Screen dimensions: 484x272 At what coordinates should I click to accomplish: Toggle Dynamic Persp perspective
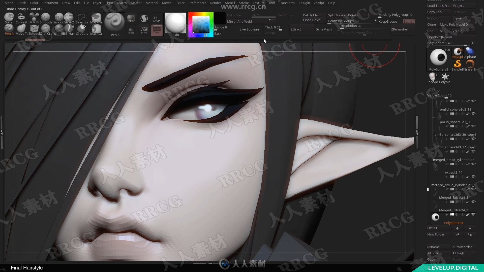(x=157, y=30)
